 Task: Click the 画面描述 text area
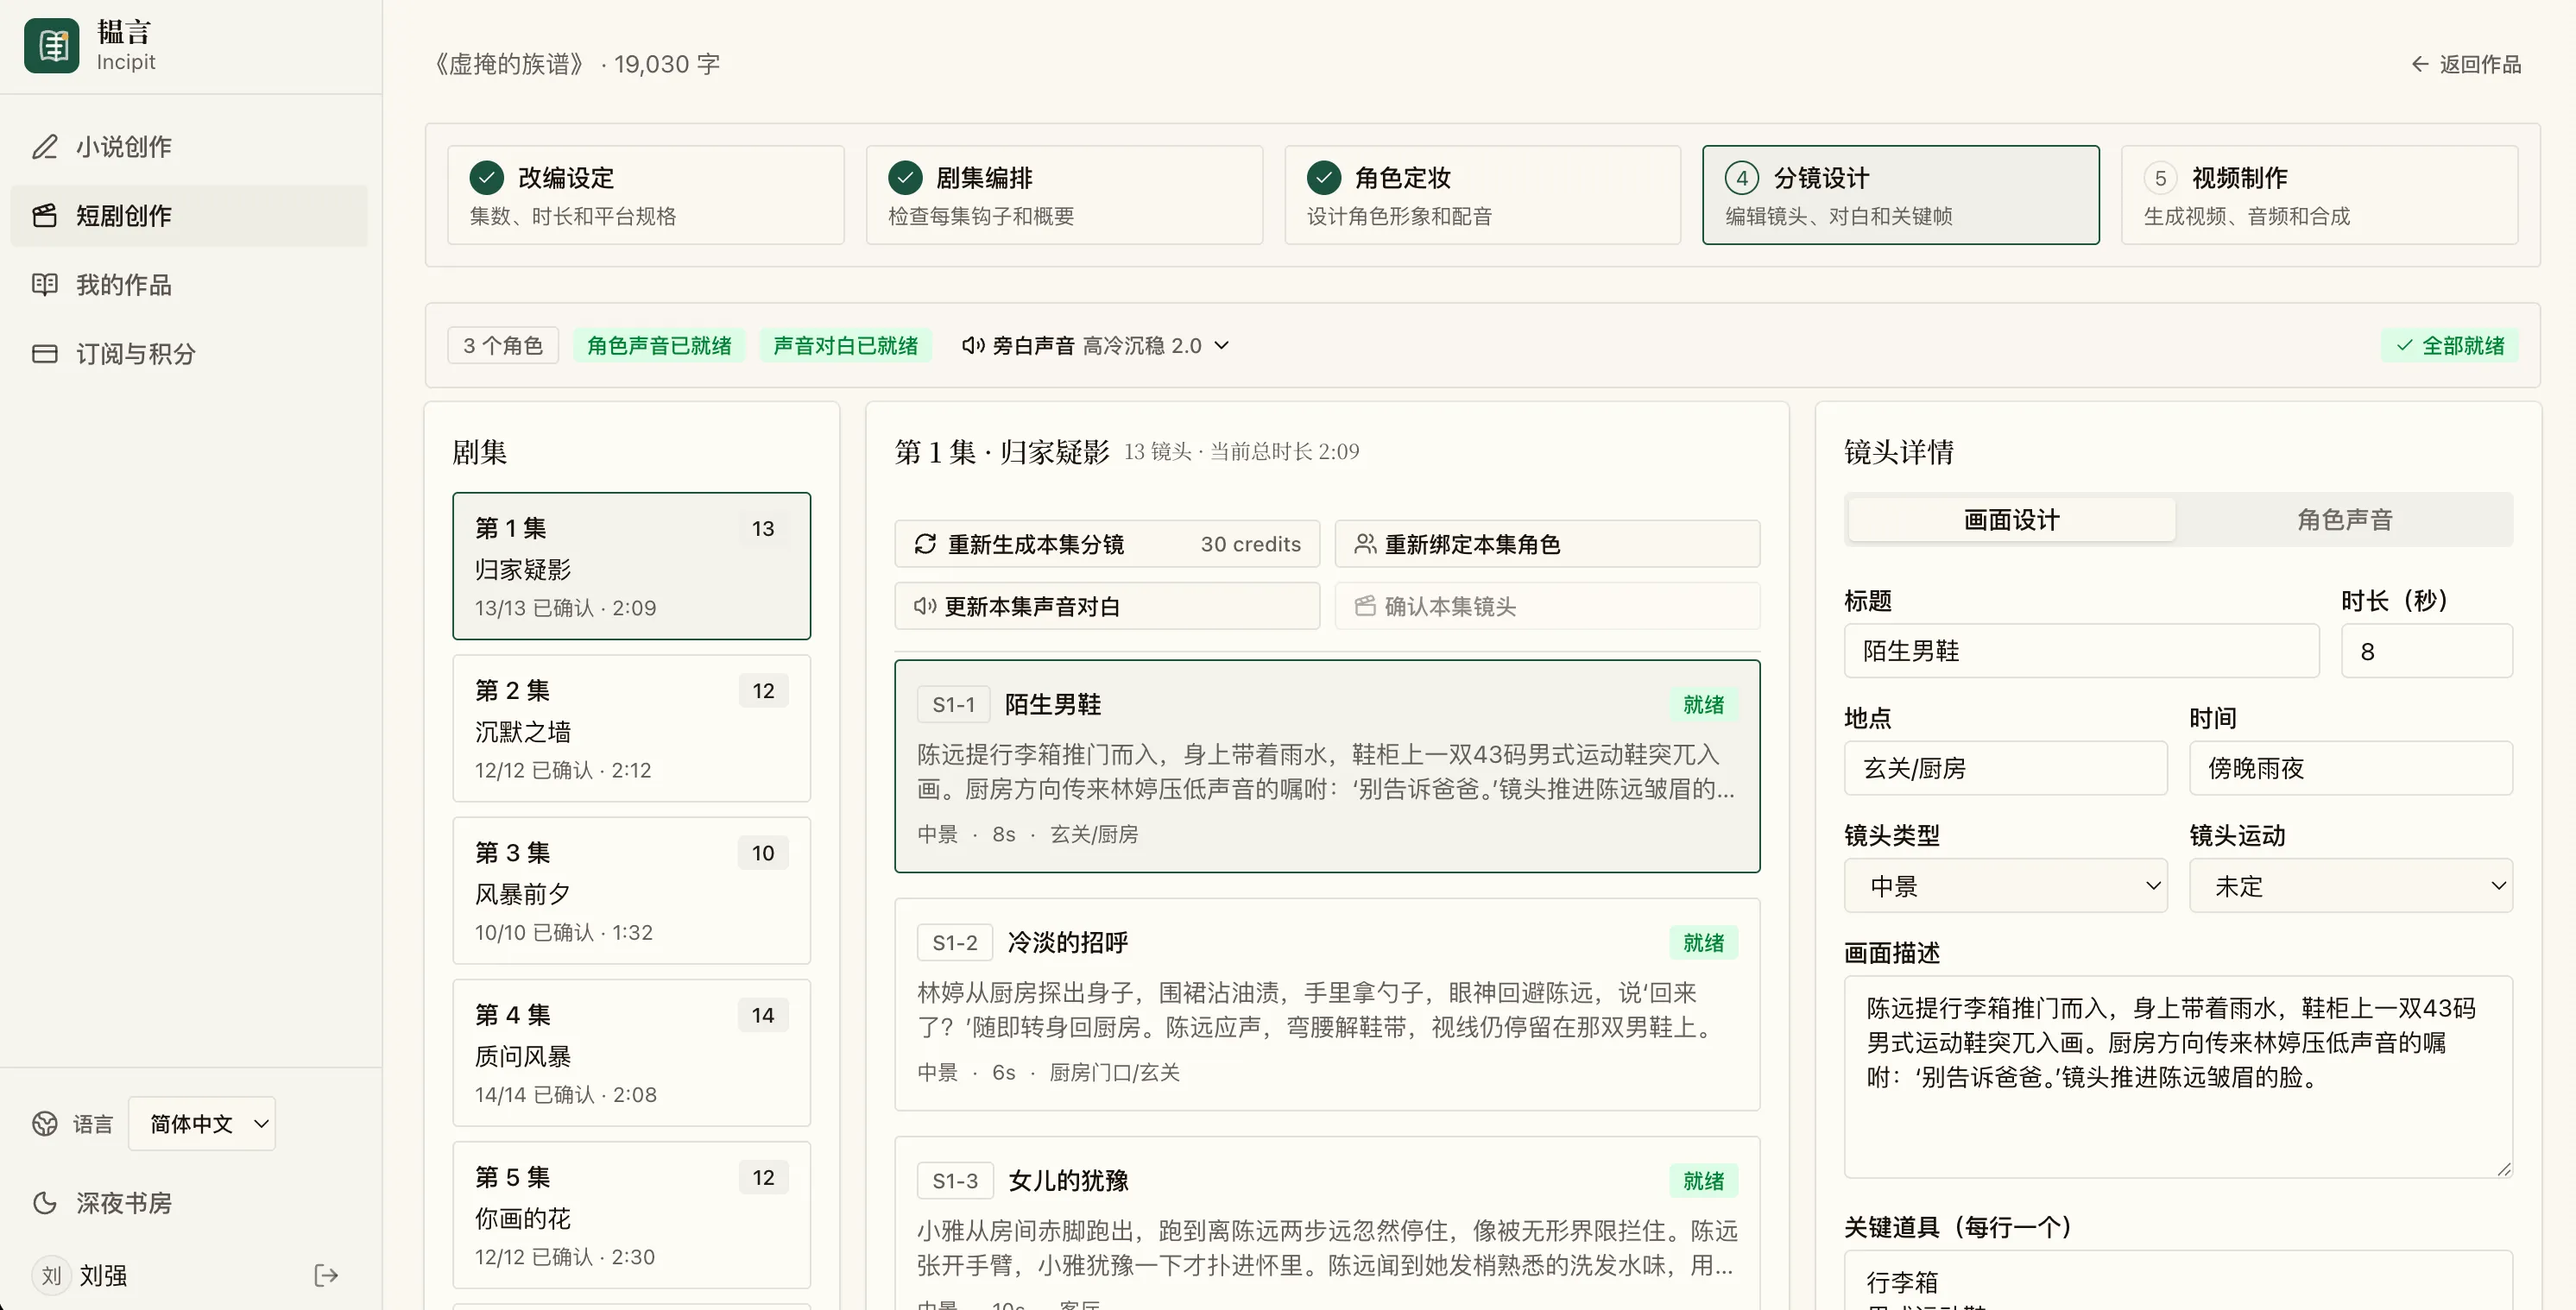[x=2178, y=1077]
